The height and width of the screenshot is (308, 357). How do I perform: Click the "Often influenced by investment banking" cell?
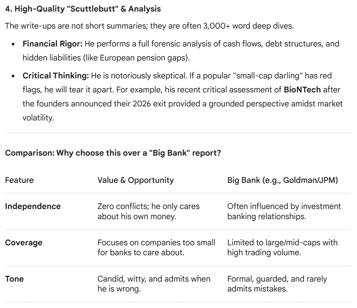point(284,211)
